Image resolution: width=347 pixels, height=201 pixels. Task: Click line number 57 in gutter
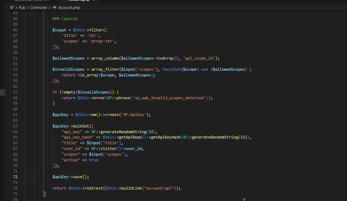pos(15,92)
